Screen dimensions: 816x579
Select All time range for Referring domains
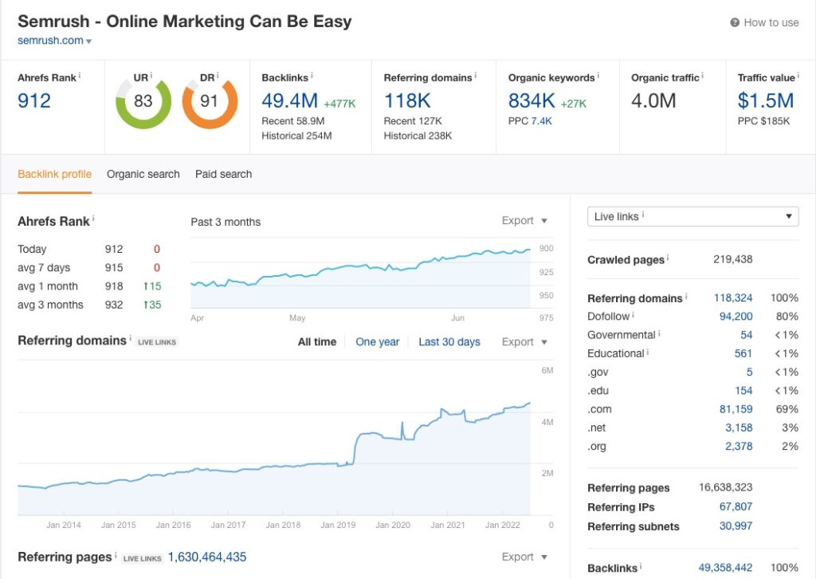[317, 342]
